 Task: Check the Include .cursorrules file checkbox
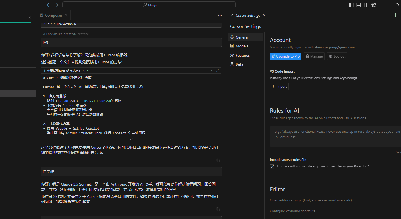[x=272, y=166]
